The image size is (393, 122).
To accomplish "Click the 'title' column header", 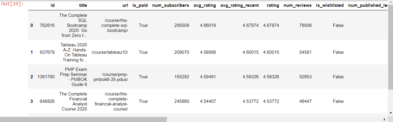I will pyautogui.click(x=83, y=5).
